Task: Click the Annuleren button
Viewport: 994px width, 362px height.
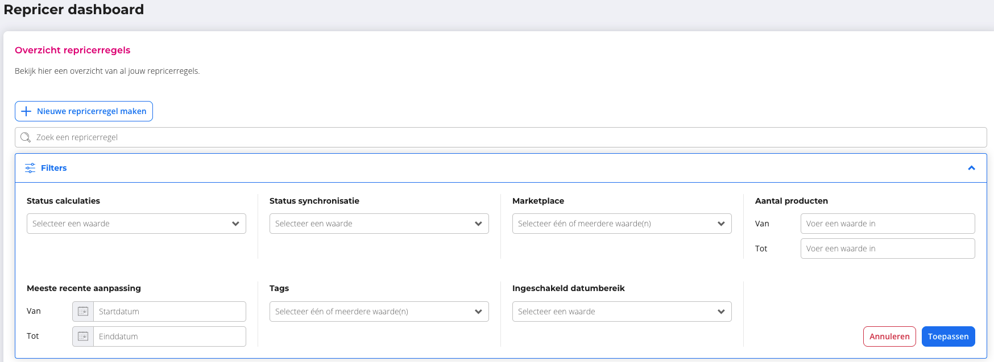Action: click(889, 336)
